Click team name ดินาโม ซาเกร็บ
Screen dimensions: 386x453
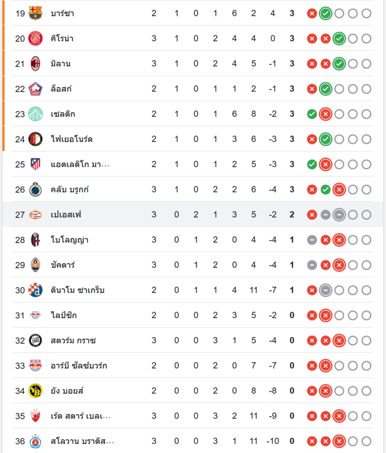tap(77, 290)
